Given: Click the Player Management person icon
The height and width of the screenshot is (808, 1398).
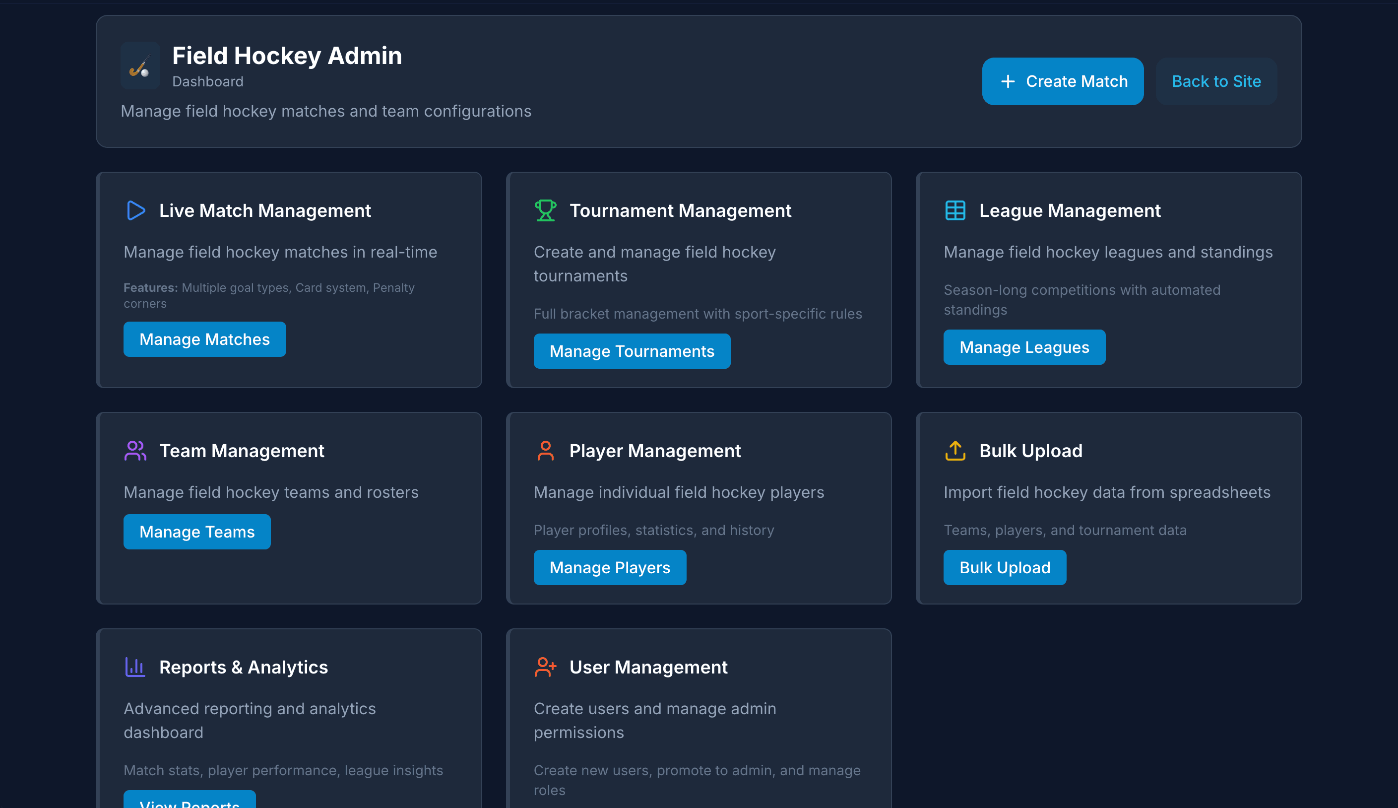Looking at the screenshot, I should pos(545,451).
